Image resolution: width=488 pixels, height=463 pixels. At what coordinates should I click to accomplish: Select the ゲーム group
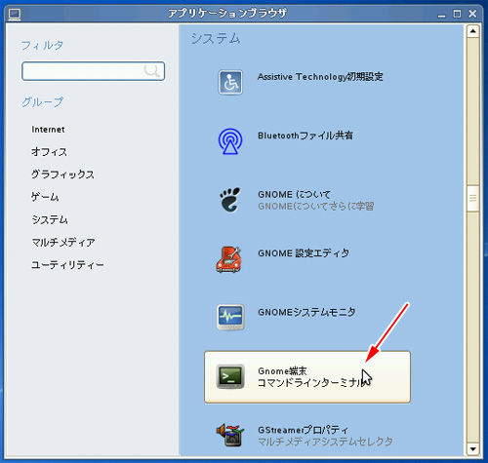point(45,197)
